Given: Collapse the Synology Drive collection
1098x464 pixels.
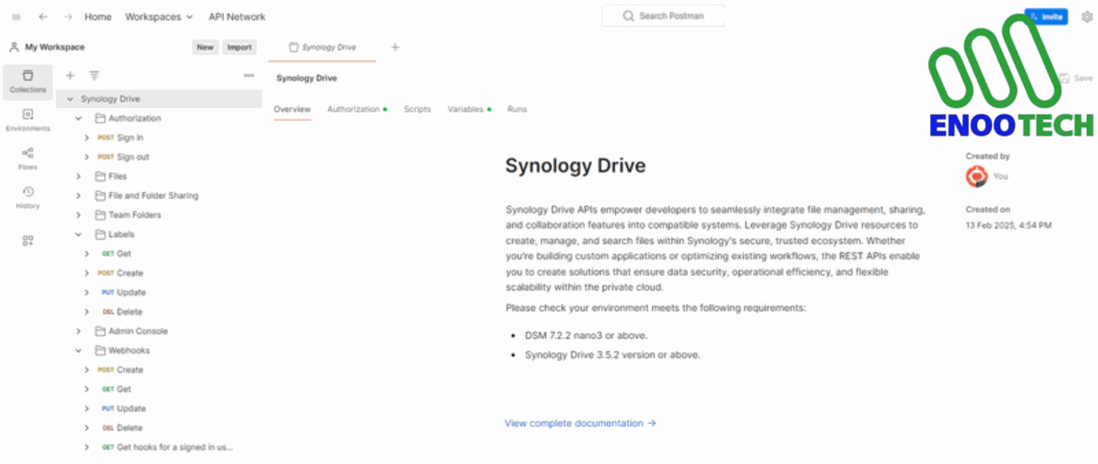Looking at the screenshot, I should point(70,99).
